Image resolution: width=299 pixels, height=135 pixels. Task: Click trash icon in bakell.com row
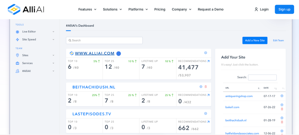click(282, 109)
